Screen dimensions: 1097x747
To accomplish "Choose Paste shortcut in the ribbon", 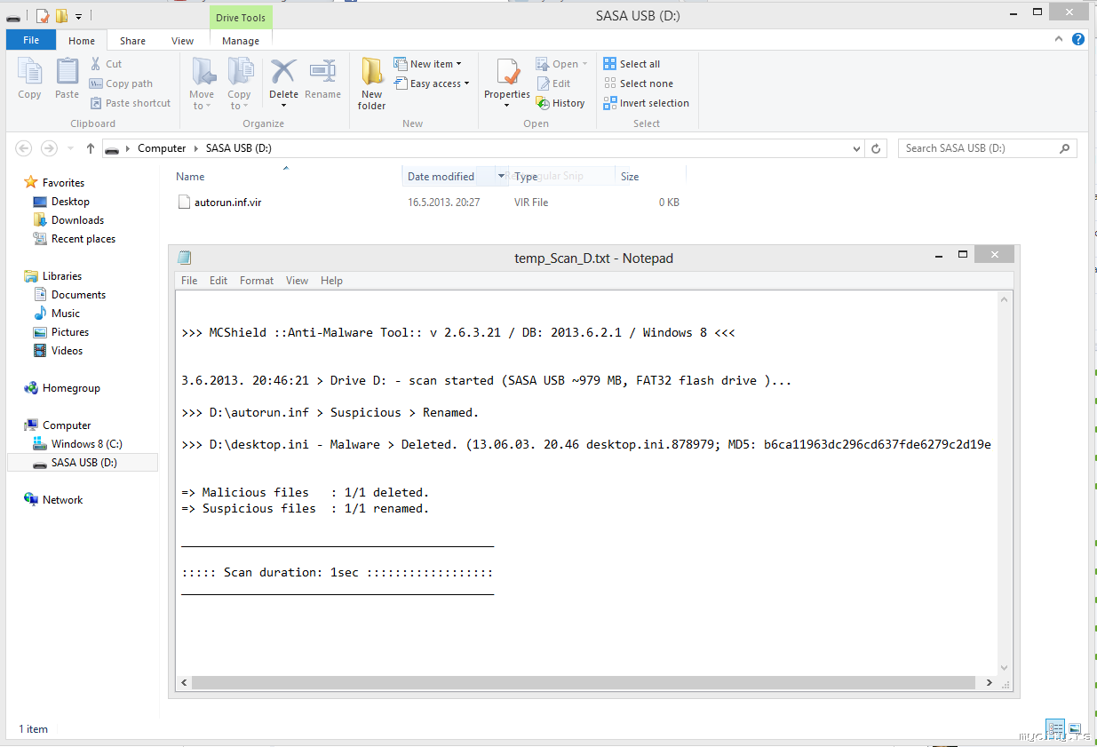I will pos(130,103).
